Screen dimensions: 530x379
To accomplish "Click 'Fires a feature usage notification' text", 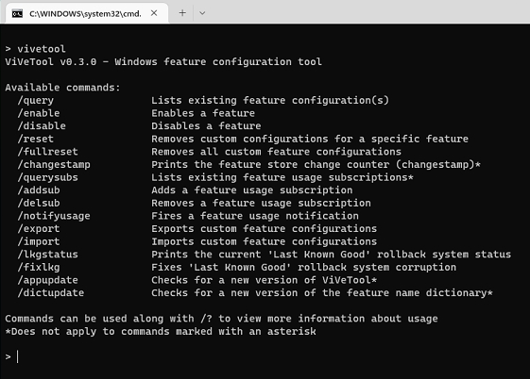I will (255, 216).
